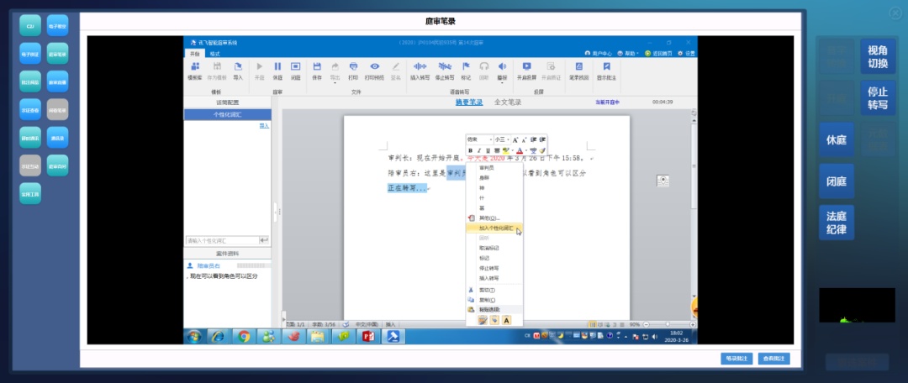Screen dimensions: 908x383
Task: Choose 插入转写 in the context menu
Action: [x=494, y=278]
